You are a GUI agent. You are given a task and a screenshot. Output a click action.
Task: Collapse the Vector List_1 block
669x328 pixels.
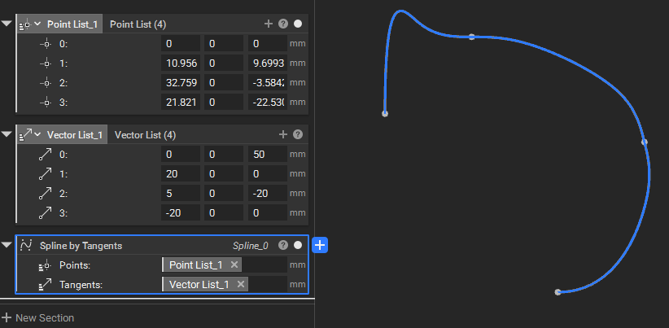[x=7, y=134]
